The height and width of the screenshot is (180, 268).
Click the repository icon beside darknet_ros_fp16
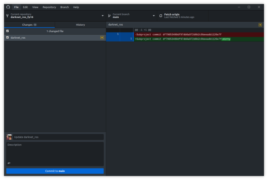pyautogui.click(x=7, y=16)
